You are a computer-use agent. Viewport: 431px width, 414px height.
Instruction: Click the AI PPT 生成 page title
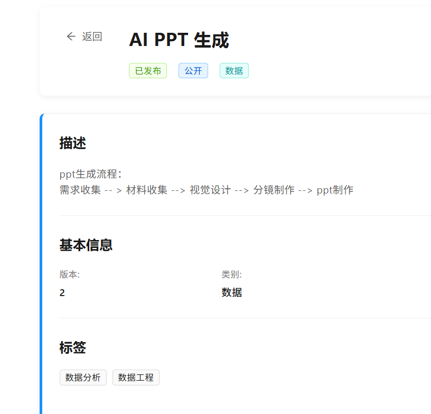179,40
